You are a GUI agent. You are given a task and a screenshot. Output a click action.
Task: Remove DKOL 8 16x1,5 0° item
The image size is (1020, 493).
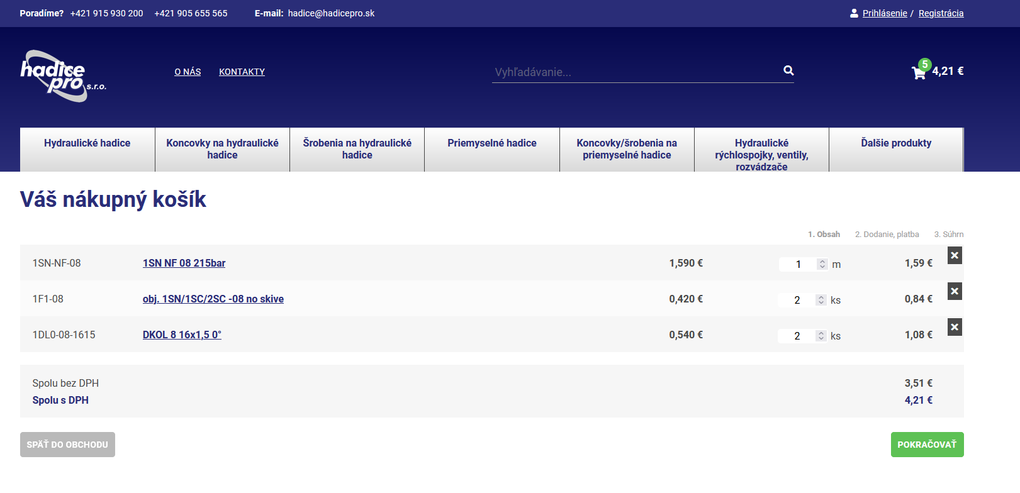[x=955, y=327]
